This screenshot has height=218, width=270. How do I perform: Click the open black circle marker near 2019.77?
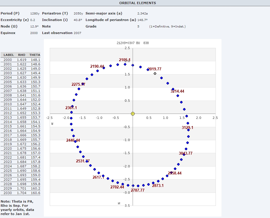[155, 73]
